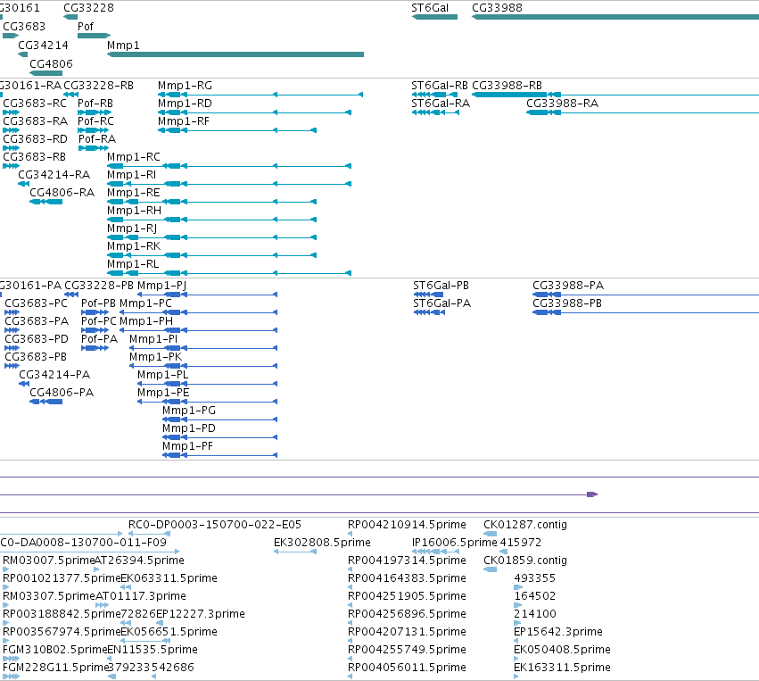
Task: Select EST RC0-DP0003-150700-022-E05
Action: pos(214,525)
